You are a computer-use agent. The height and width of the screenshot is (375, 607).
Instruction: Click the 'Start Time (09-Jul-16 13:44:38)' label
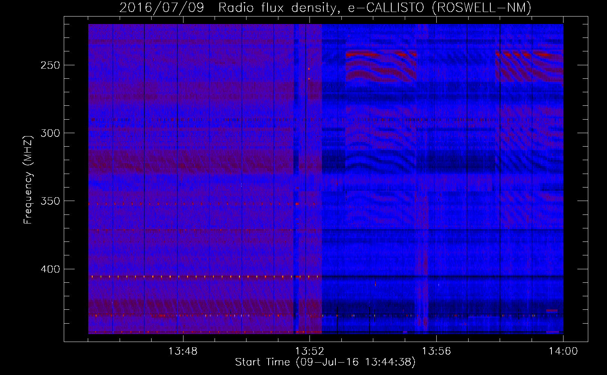tap(325, 362)
